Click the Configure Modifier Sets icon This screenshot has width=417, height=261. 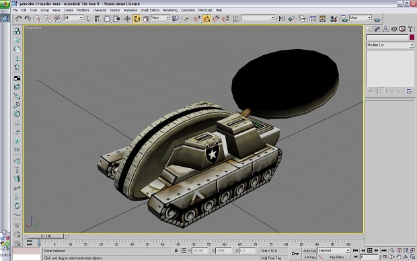tap(410, 91)
